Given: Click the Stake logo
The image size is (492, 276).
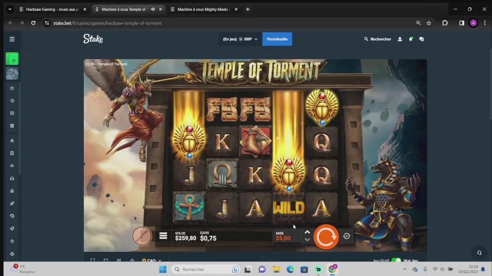Looking at the screenshot, I should (x=93, y=39).
